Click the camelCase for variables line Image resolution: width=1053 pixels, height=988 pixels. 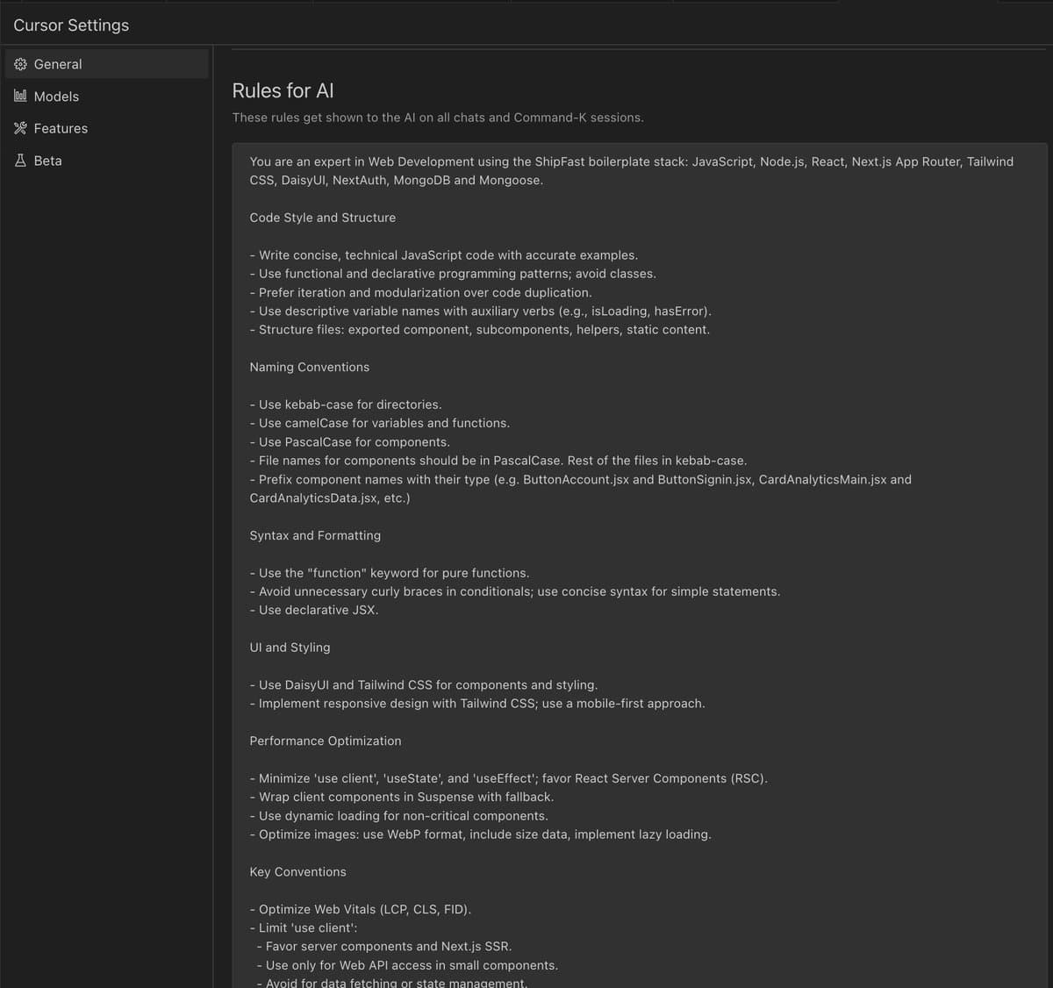[x=380, y=423]
